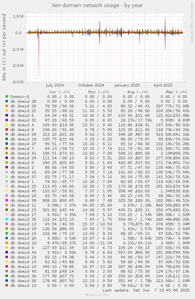Screen dimensions: 195x299
Task: Click the 'April 2025' x-axis label
Action: coord(163,85)
